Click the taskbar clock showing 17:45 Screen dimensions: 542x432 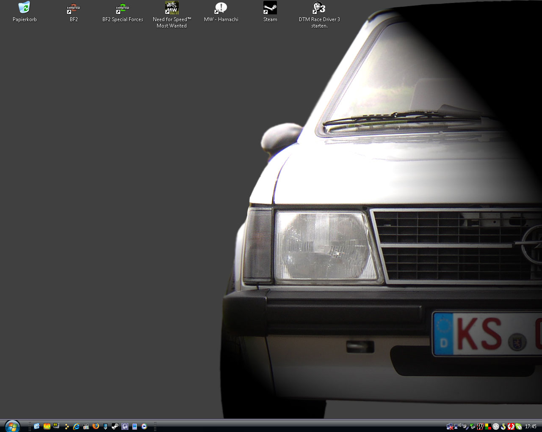(531, 427)
